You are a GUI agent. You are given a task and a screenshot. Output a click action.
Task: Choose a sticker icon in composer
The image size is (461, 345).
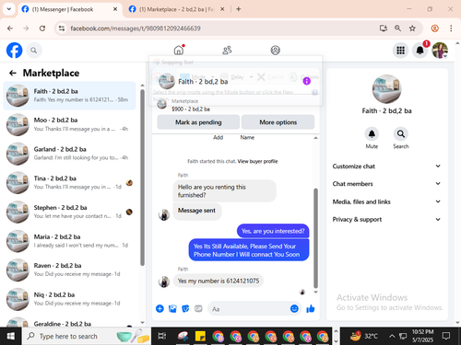click(x=185, y=308)
